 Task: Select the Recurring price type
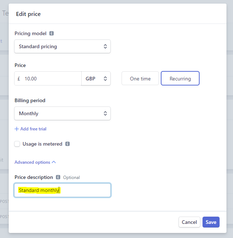(x=180, y=79)
